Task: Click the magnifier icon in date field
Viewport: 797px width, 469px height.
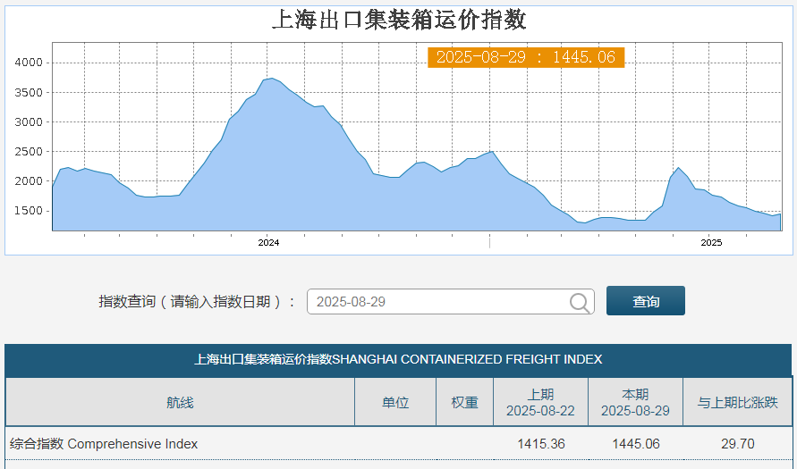Action: click(580, 303)
